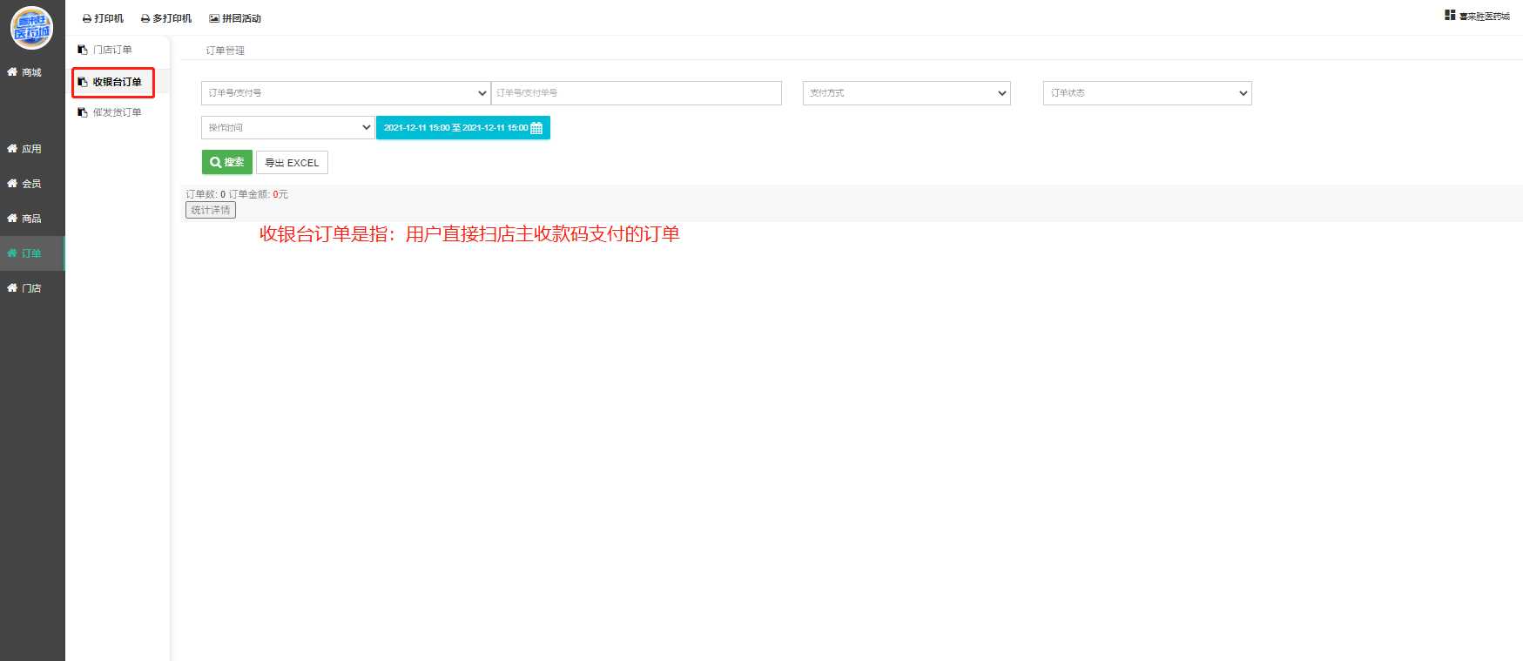Expand the 订单状态 dropdown

click(x=1147, y=93)
